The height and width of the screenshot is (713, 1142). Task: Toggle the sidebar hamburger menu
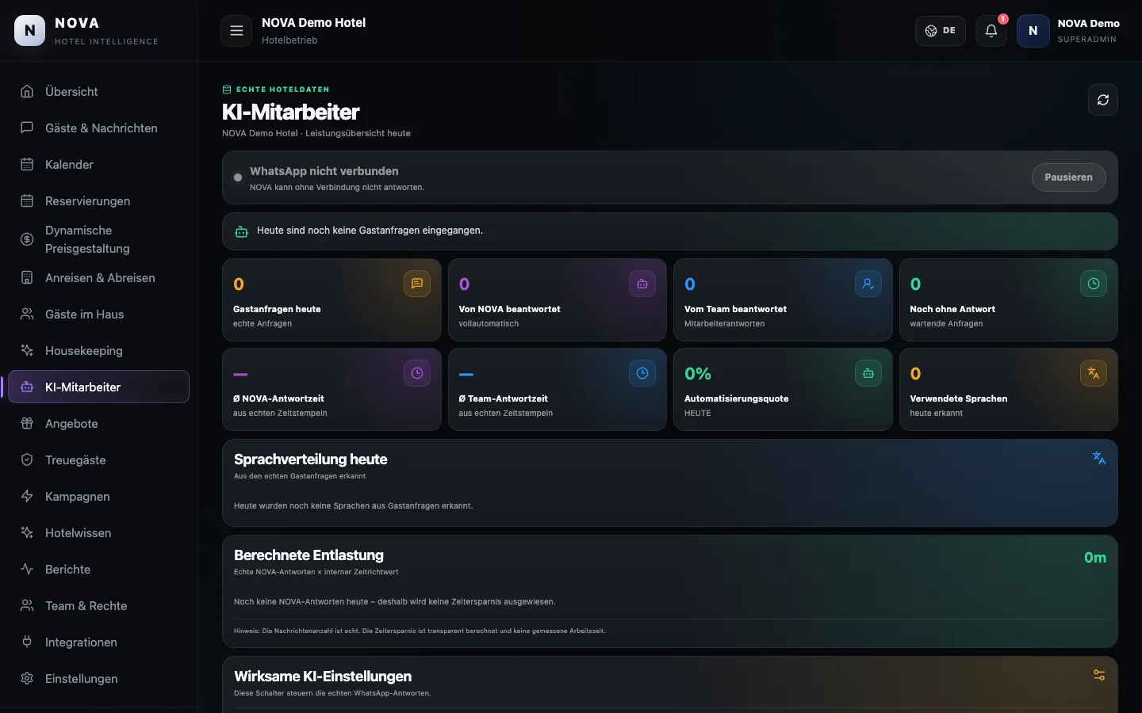236,31
